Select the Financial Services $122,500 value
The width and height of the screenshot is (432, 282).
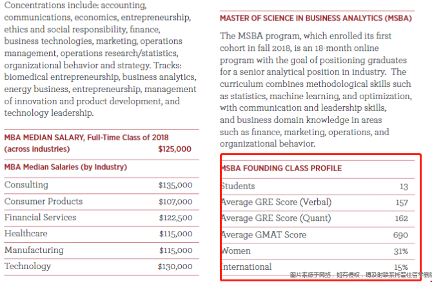(175, 218)
